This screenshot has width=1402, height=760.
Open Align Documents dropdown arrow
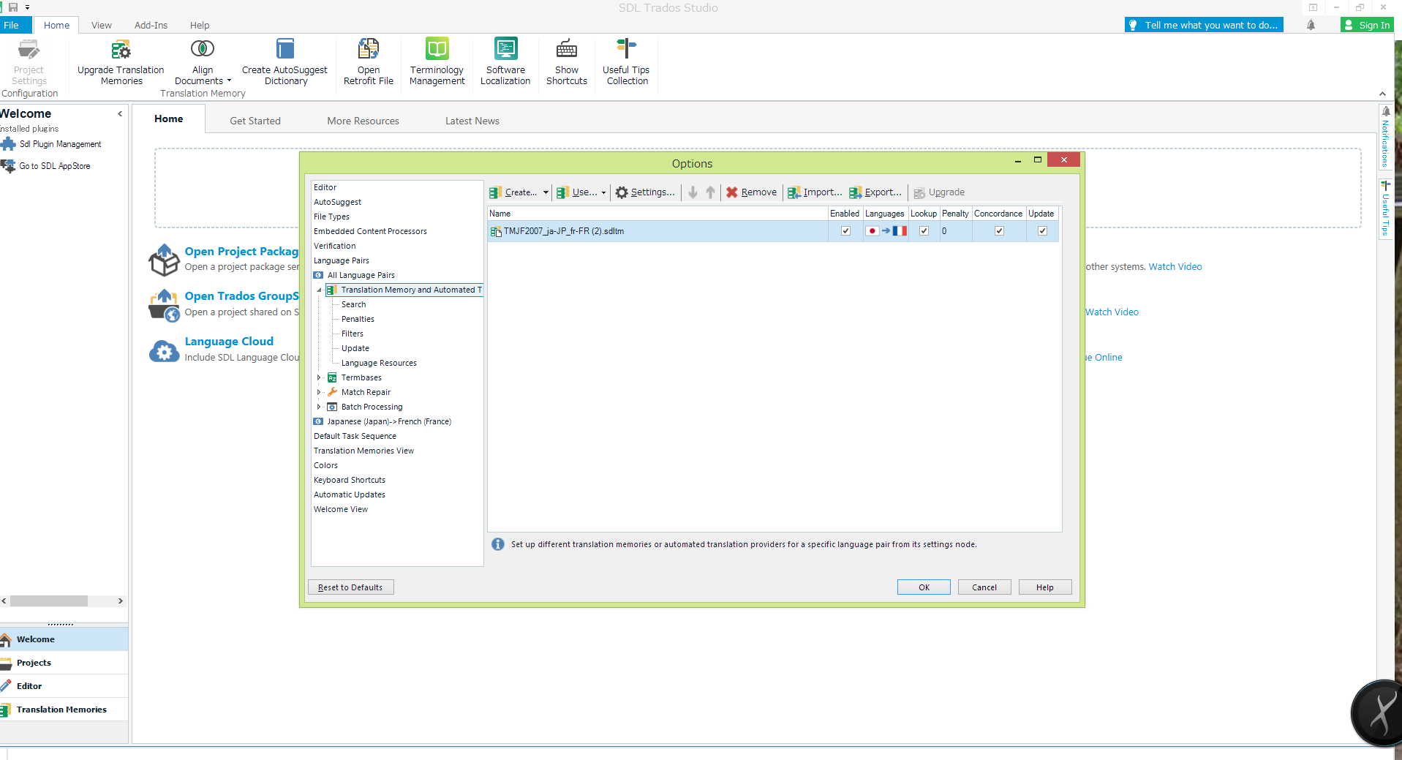click(x=230, y=81)
